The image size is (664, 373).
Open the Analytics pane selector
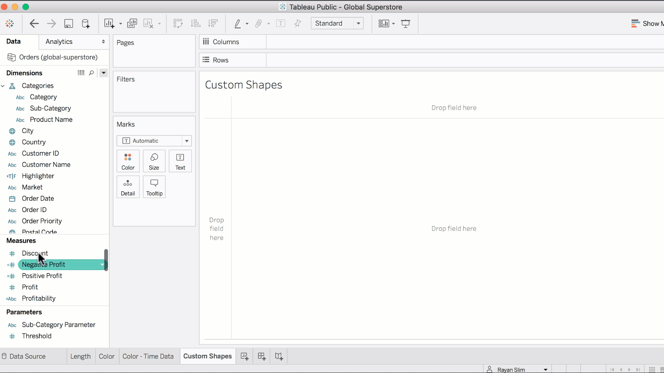(74, 41)
